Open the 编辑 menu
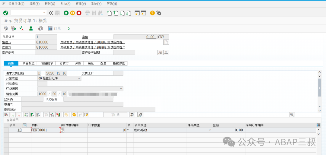This screenshot has width=326, height=155. (34, 4)
